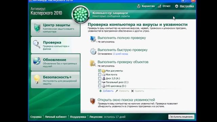The height and width of the screenshot is (122, 217).
Task: Open the Обновление section
Action: coord(56,62)
